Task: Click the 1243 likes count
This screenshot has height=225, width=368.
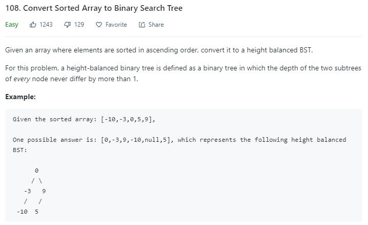Action: tap(46, 25)
